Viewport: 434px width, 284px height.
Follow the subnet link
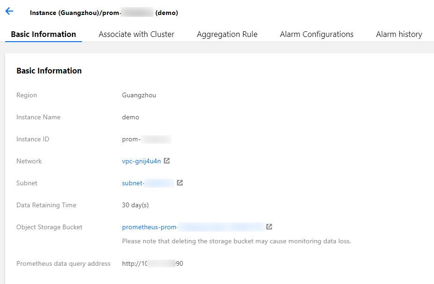(x=147, y=183)
